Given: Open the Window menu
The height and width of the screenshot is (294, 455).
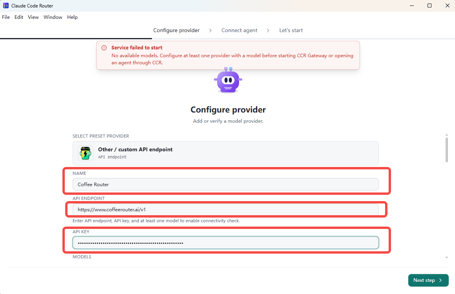Looking at the screenshot, I should click(53, 17).
